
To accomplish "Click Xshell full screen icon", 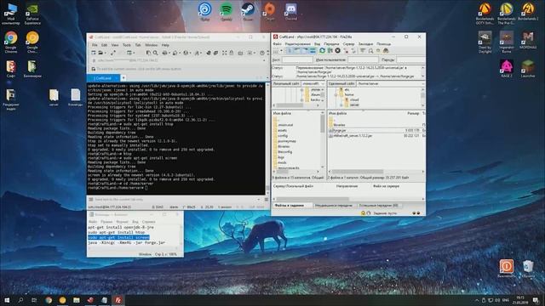I will pos(225,53).
